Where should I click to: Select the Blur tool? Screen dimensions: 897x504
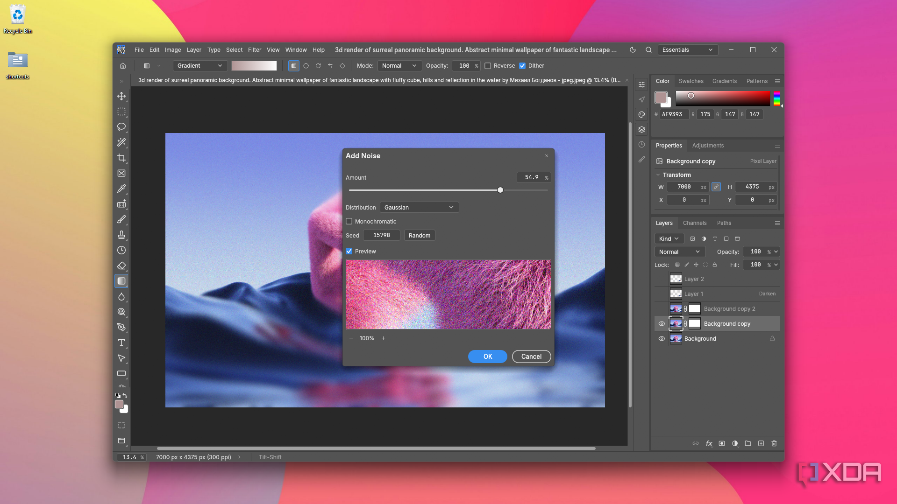pos(121,296)
